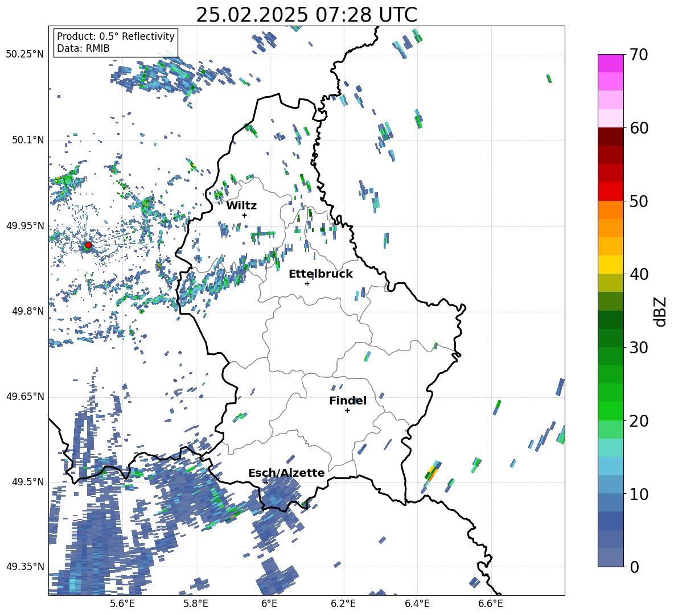Viewport: 674px width, 615px height.
Task: Pick the light blue swatch above 10 dBZ
Action: [610, 467]
